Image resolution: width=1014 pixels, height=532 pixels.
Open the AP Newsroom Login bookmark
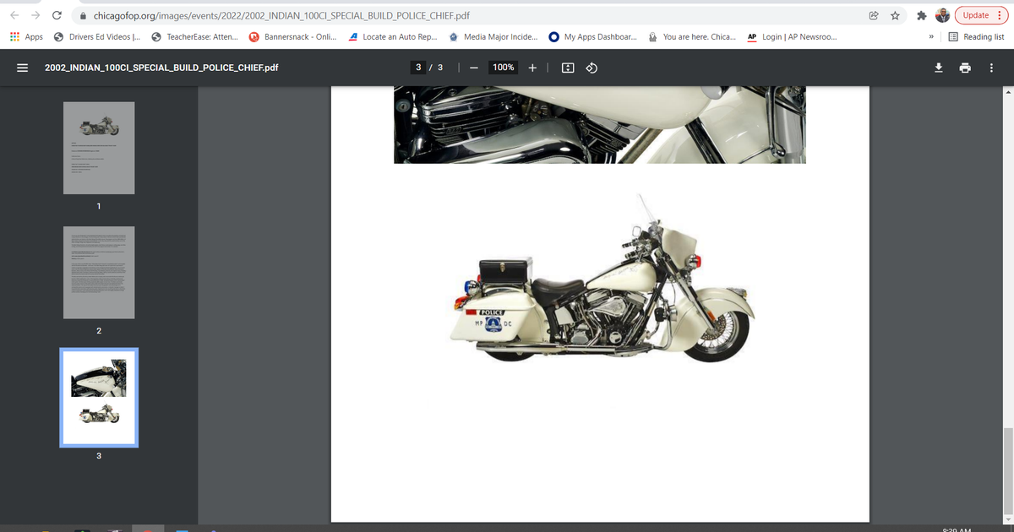[x=792, y=37]
